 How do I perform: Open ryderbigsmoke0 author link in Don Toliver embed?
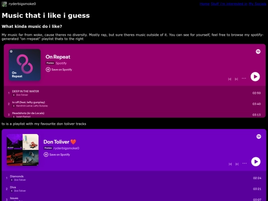point(67,148)
